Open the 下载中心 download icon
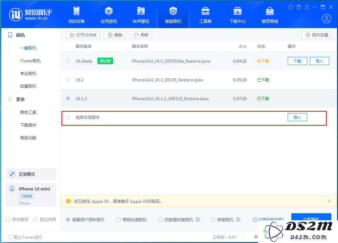 pyautogui.click(x=238, y=11)
